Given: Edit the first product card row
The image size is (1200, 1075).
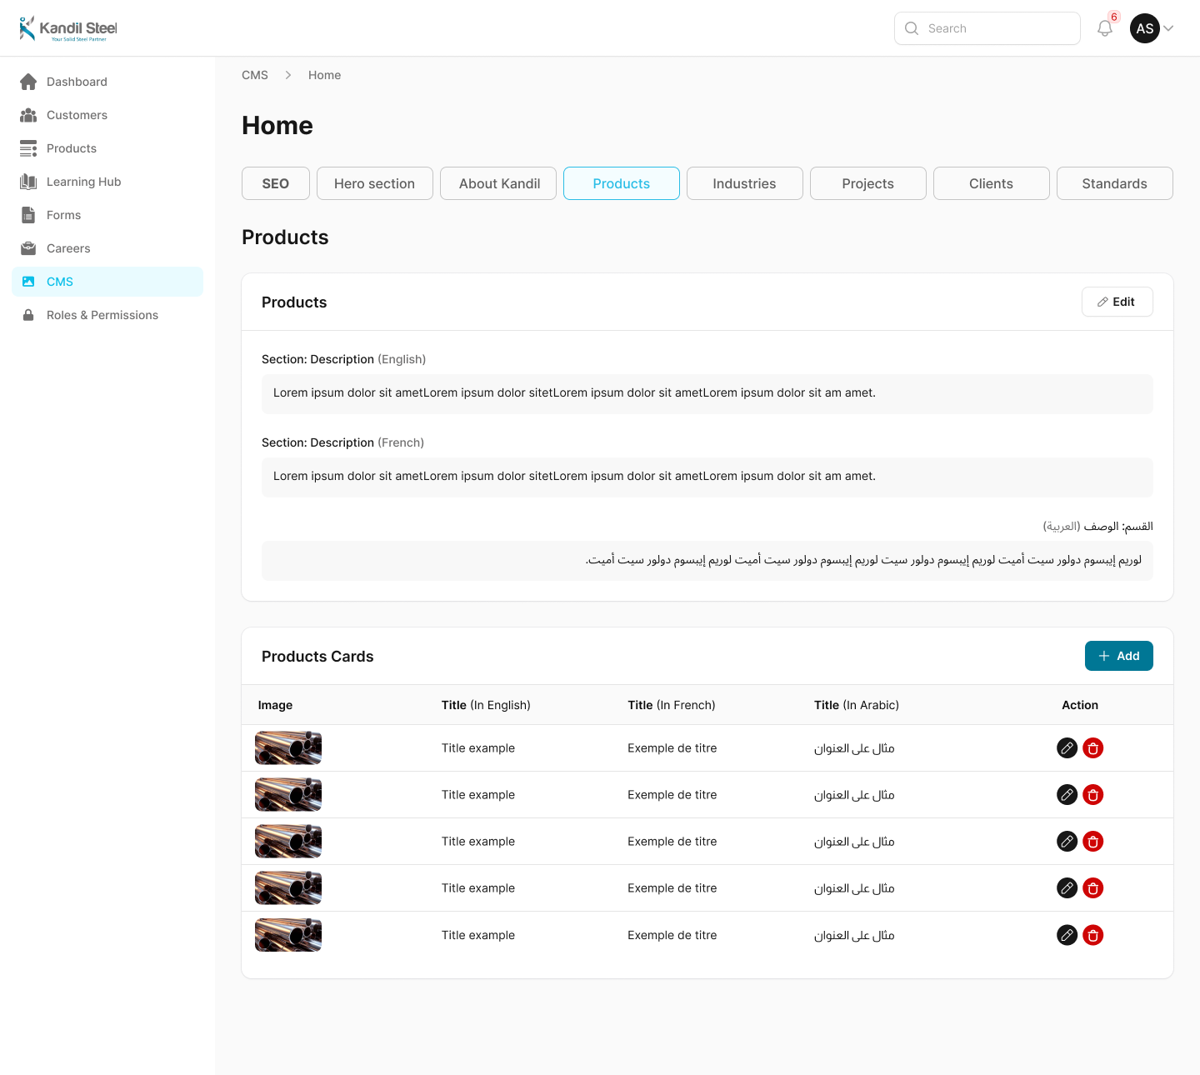Looking at the screenshot, I should pos(1067,748).
